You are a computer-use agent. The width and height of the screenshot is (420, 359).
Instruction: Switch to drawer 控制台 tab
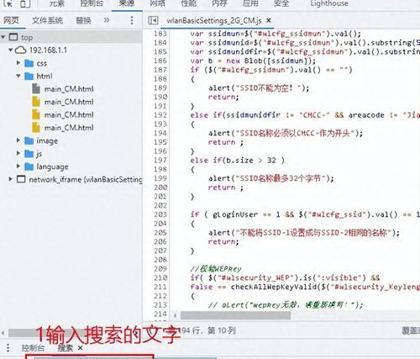tap(33, 348)
